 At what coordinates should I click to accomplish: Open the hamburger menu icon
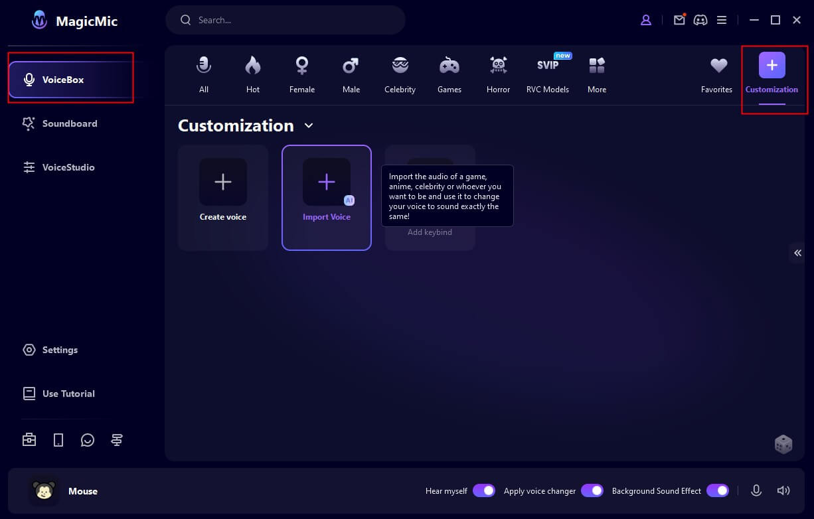(x=722, y=20)
